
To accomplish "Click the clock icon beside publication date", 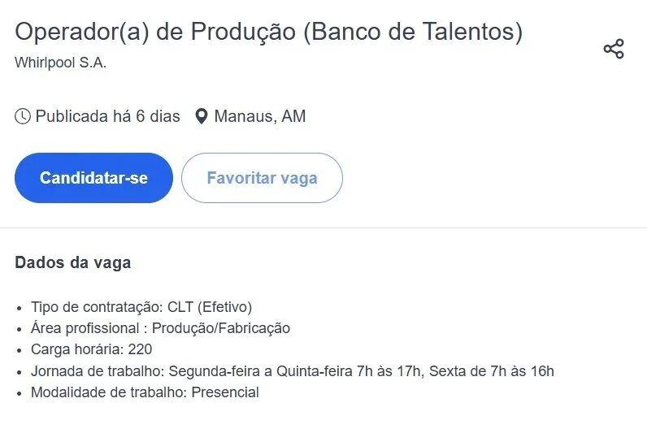I will (23, 116).
